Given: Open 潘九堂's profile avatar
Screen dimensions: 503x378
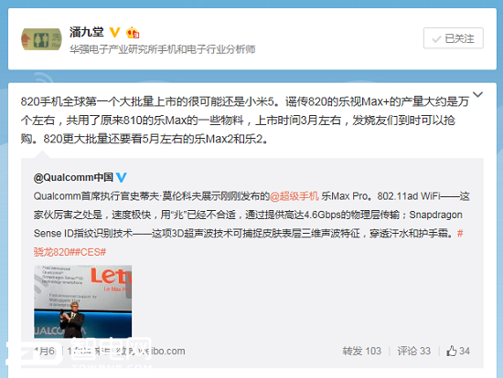Looking at the screenshot, I should point(41,39).
